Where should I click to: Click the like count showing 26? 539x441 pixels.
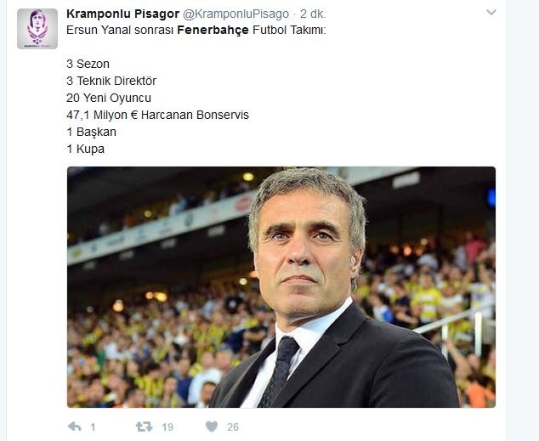[232, 427]
